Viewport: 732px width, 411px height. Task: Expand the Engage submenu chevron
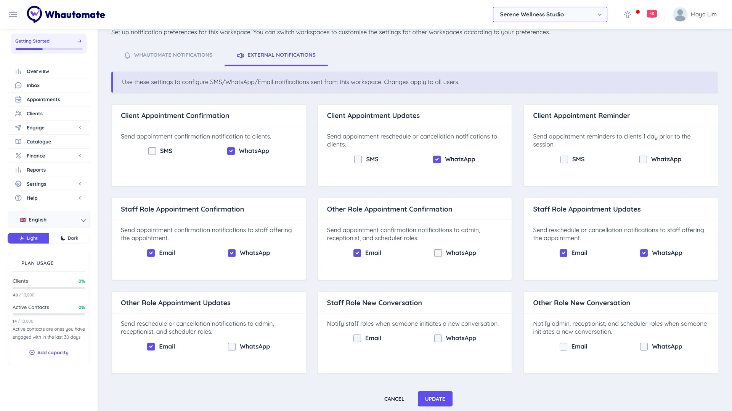click(80, 128)
